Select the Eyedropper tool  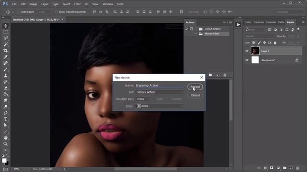click(x=5, y=57)
